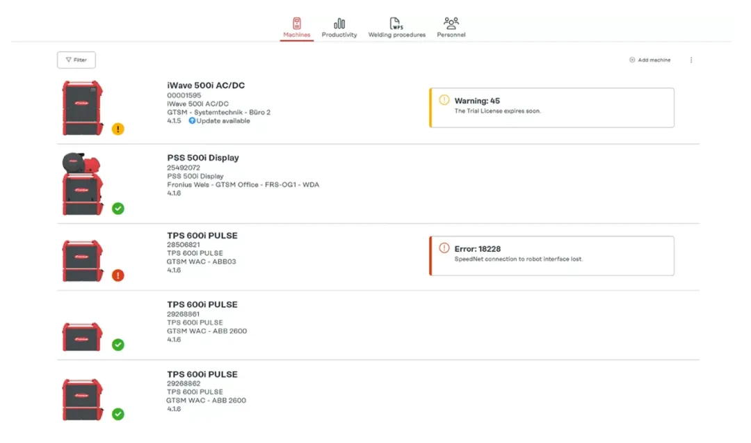Click the warning icon in Warning: 45 box
Viewport: 751px width, 443px height.
click(x=444, y=100)
